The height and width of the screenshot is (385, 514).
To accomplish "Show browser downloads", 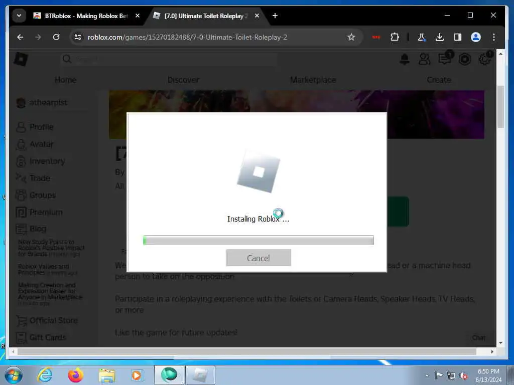I will (440, 37).
